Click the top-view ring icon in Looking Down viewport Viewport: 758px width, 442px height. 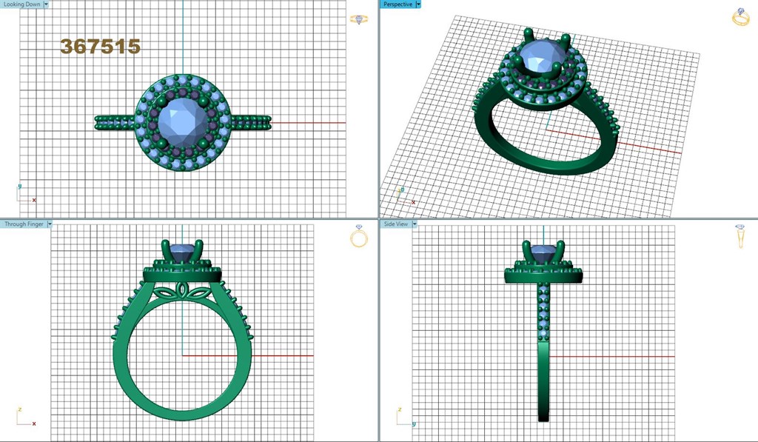(x=359, y=19)
